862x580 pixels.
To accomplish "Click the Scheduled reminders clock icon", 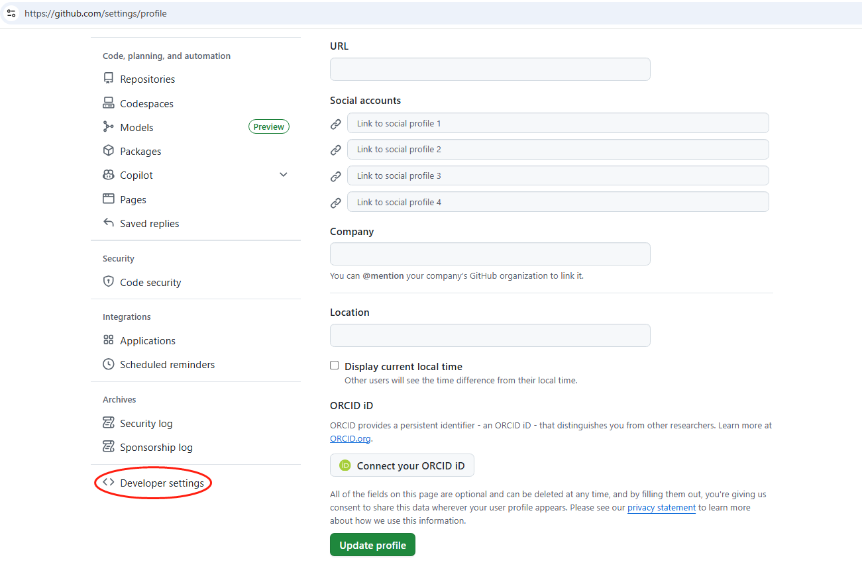I will coord(109,364).
